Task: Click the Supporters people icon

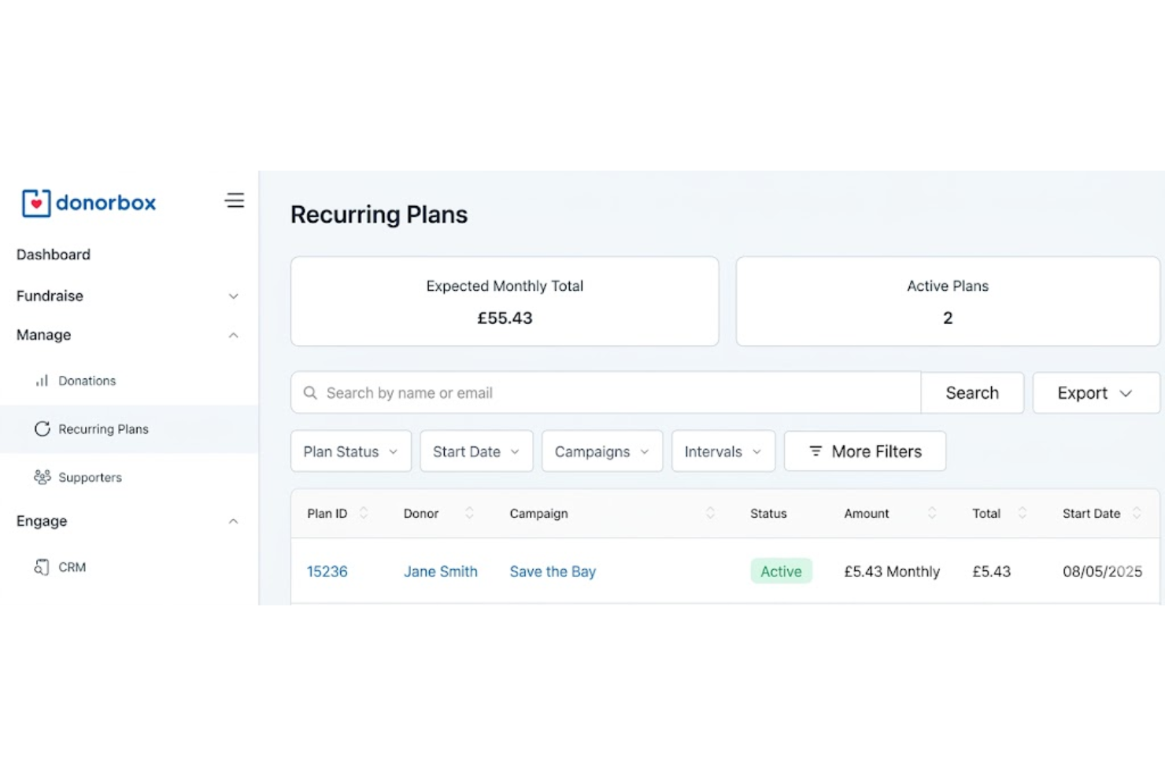Action: [x=41, y=477]
